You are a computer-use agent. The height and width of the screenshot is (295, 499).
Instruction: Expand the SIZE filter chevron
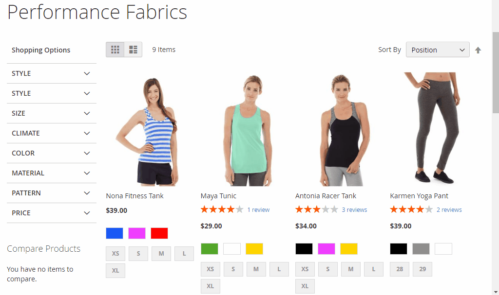pos(87,113)
